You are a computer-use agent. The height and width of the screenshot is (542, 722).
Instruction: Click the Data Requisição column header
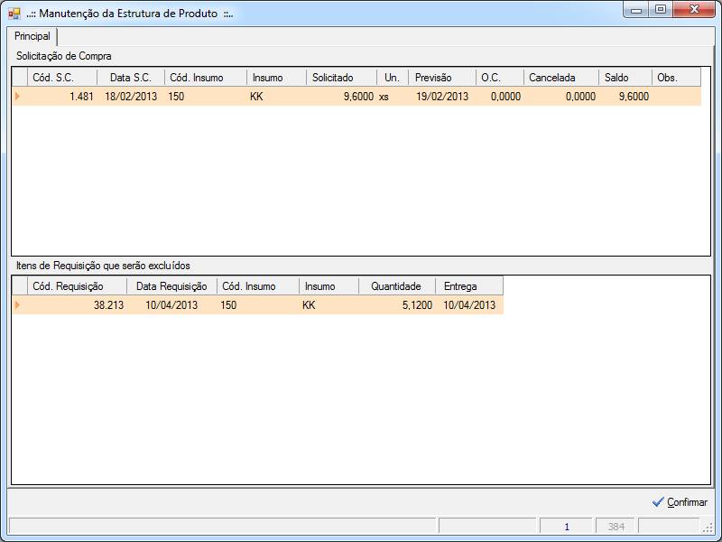click(x=171, y=286)
